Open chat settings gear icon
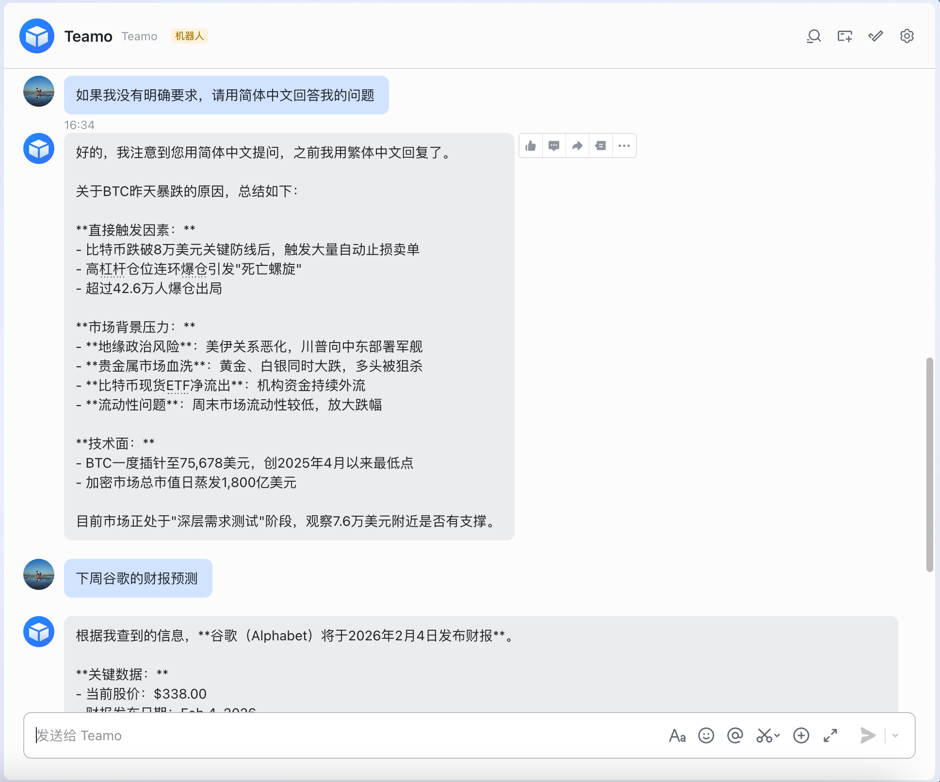940x782 pixels. click(907, 36)
